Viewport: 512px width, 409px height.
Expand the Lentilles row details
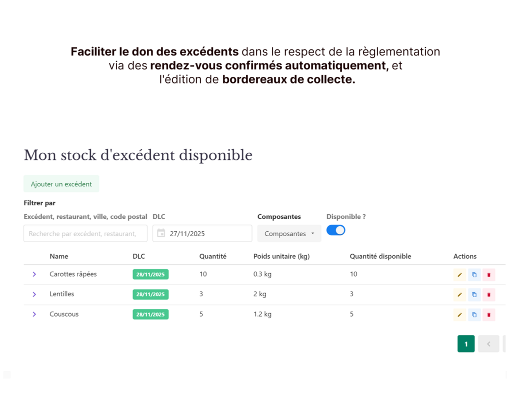tap(34, 294)
